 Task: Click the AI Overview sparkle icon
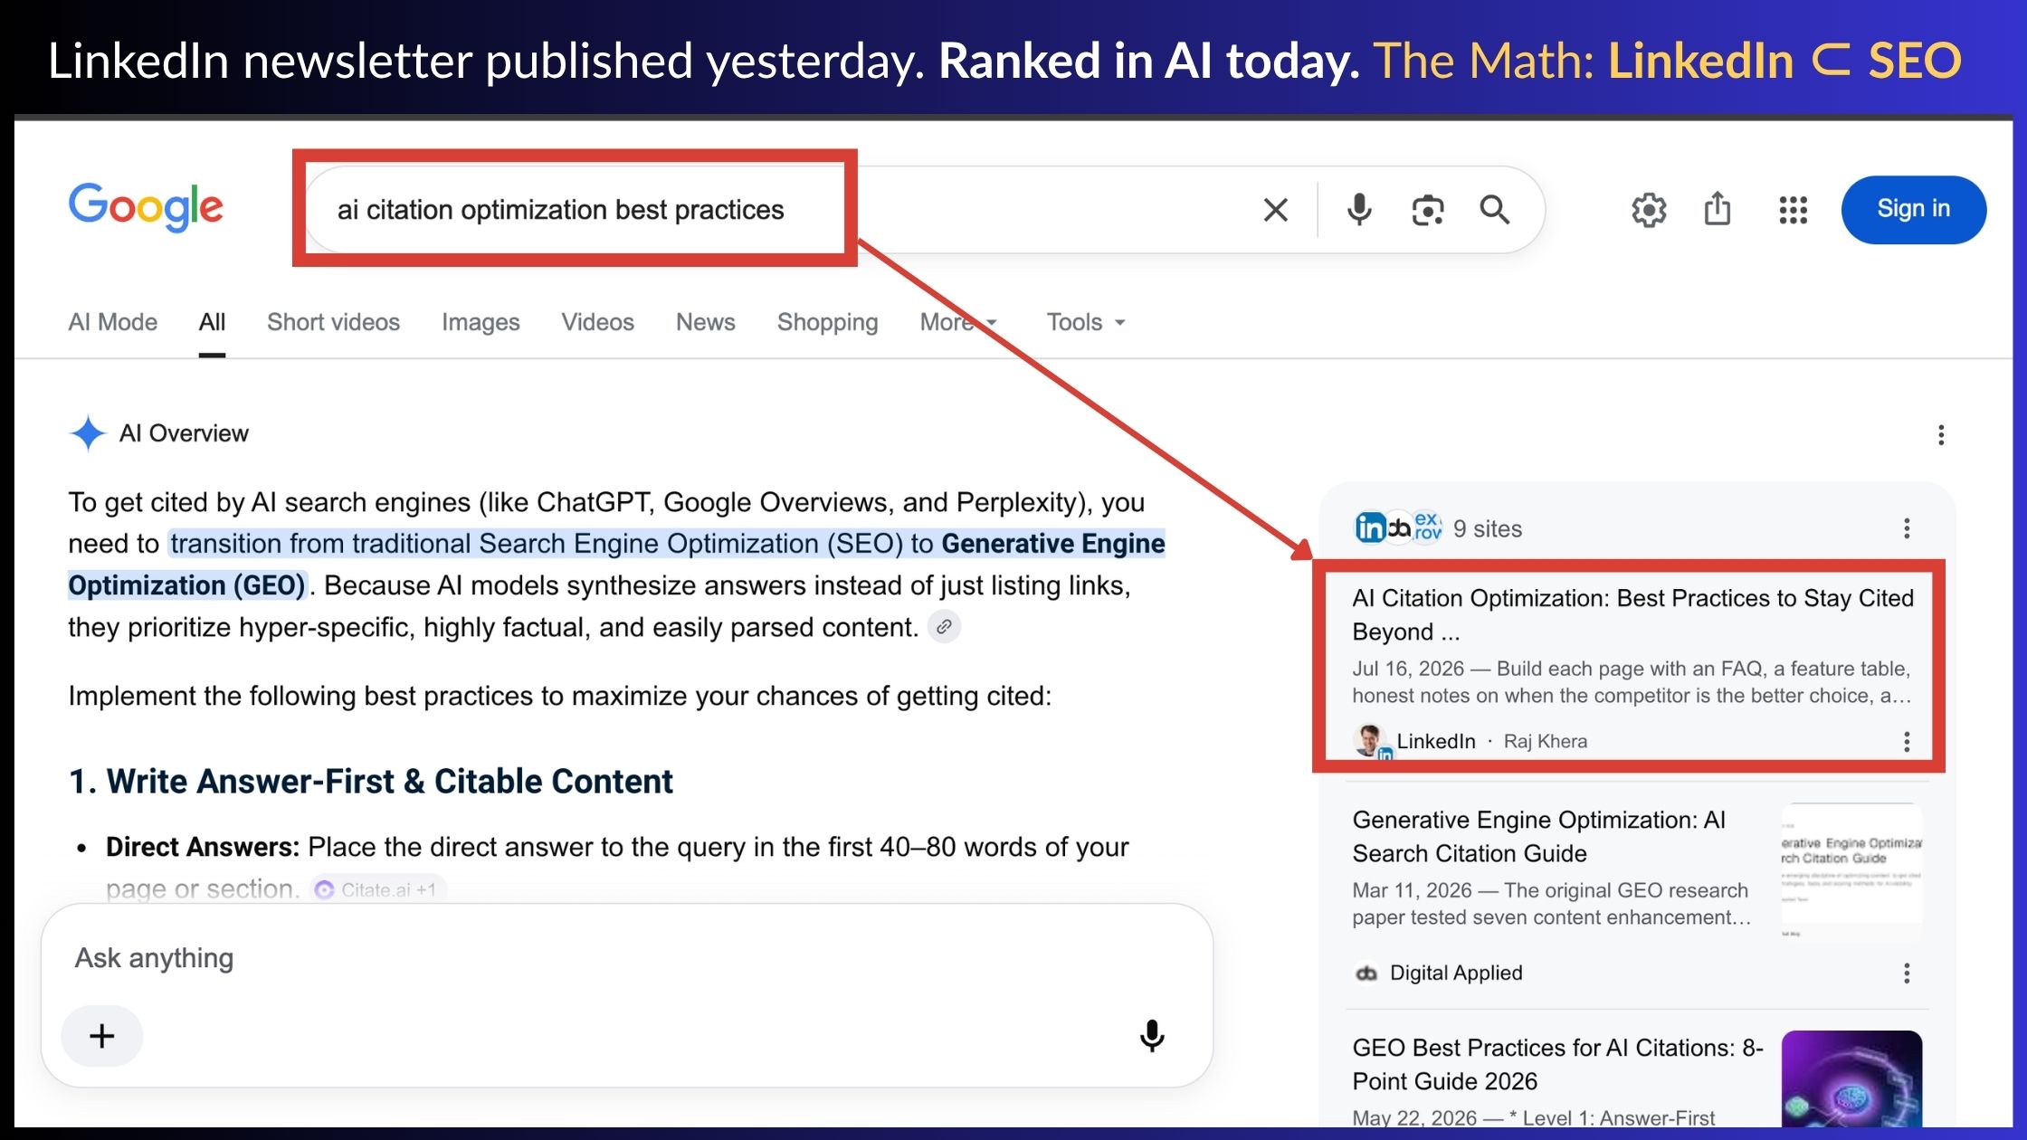click(88, 433)
